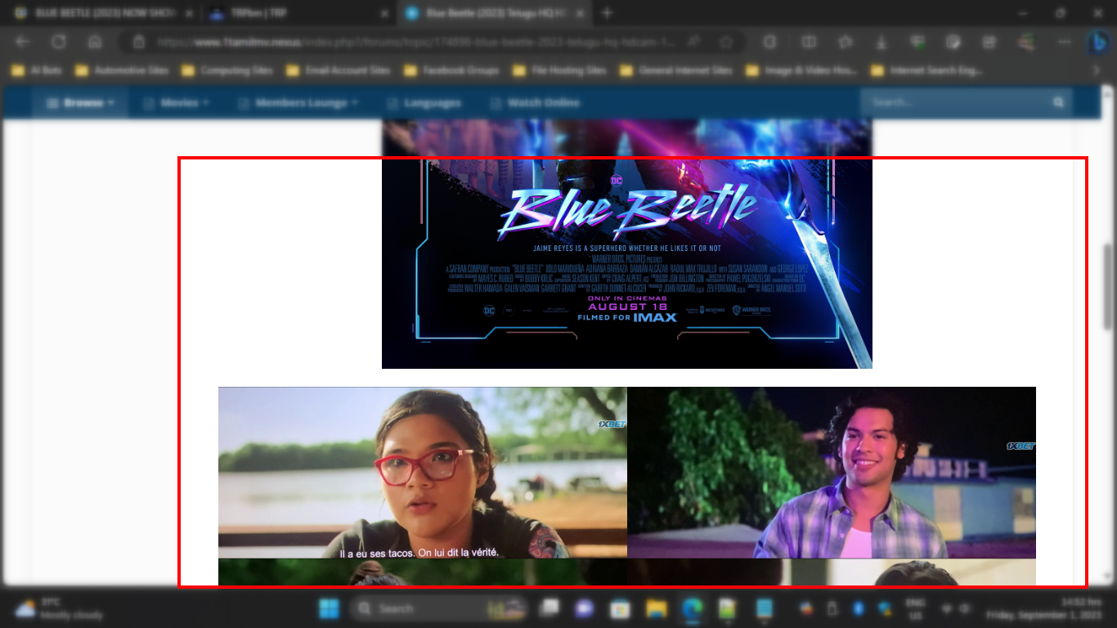Open the Image & Video Hosting favorites folder

pos(801,70)
